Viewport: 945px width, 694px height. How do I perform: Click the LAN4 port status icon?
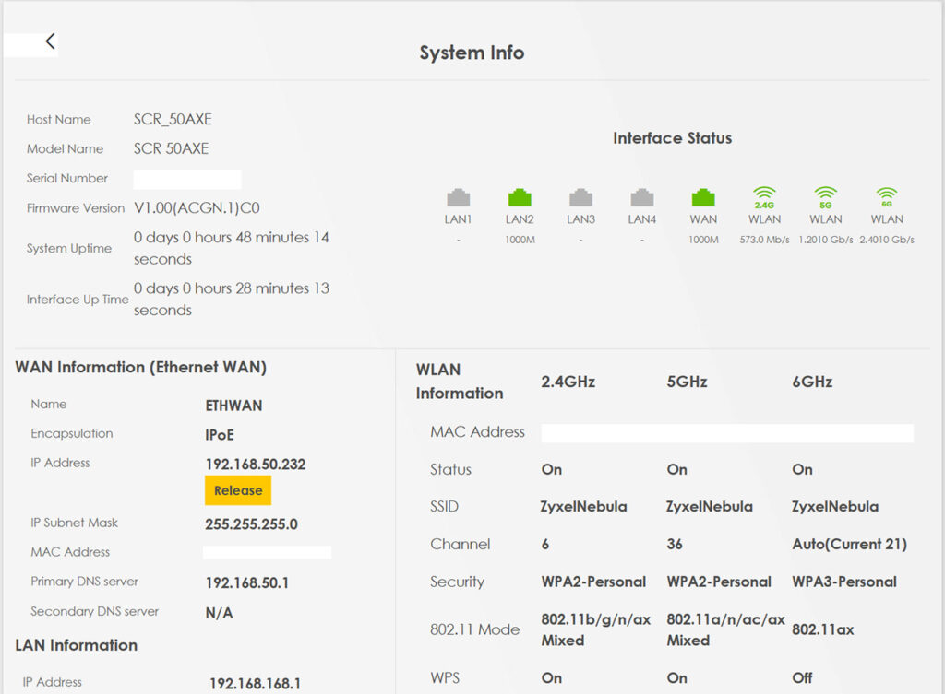pyautogui.click(x=641, y=197)
